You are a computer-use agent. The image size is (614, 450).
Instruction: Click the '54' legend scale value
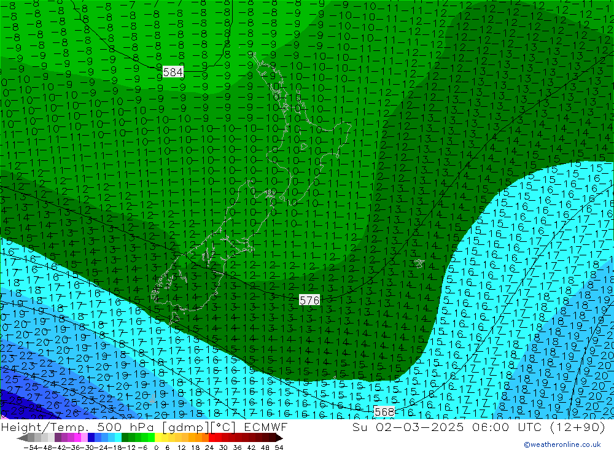coord(279,448)
